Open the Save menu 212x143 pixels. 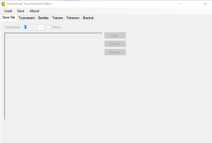point(21,11)
